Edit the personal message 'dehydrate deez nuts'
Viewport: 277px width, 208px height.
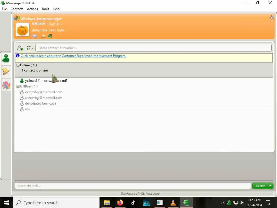coord(48,30)
